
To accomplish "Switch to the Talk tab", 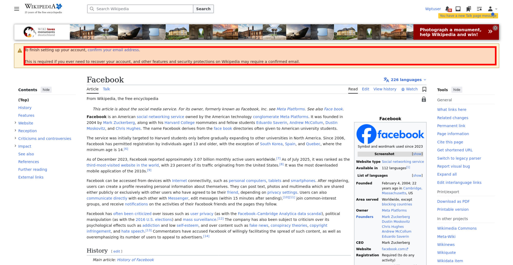I will [x=106, y=89].
